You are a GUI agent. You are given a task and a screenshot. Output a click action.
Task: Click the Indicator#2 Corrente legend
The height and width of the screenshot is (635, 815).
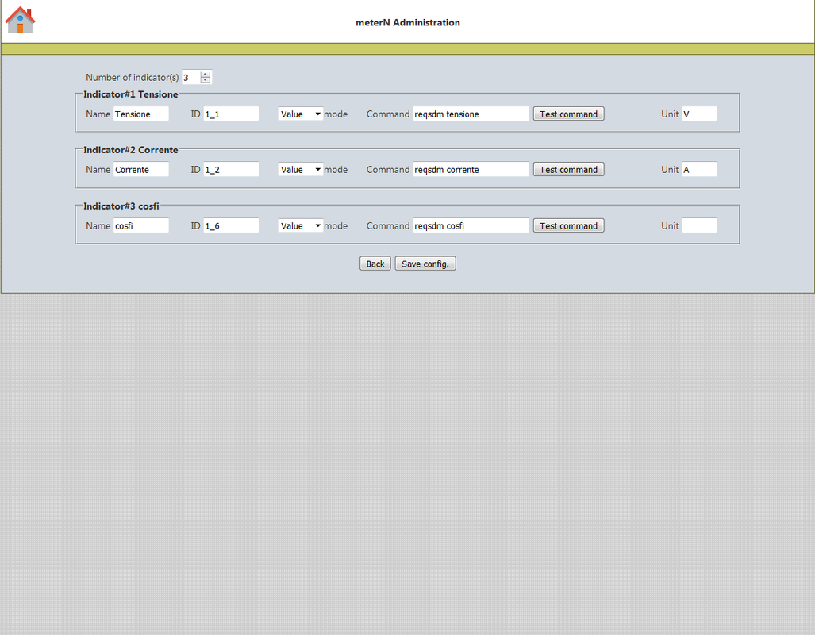click(130, 150)
